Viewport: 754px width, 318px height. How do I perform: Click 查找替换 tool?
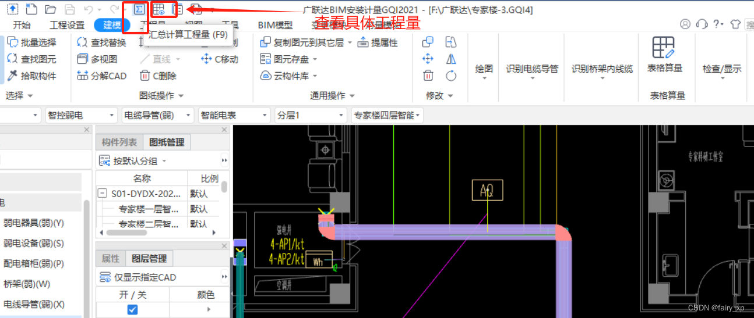point(101,42)
